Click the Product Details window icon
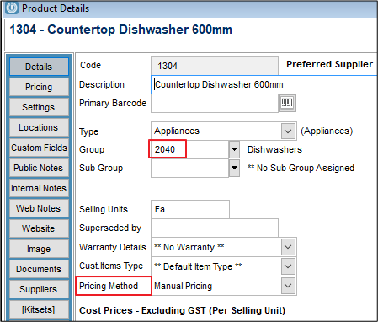The height and width of the screenshot is (322, 378). coord(12,8)
